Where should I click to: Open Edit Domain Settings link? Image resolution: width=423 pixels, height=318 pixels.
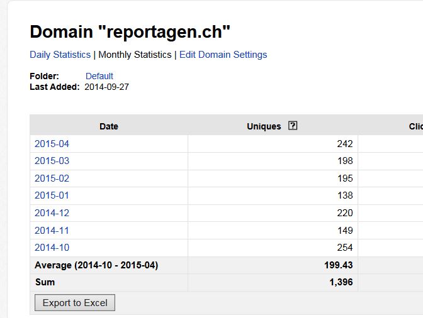point(223,55)
